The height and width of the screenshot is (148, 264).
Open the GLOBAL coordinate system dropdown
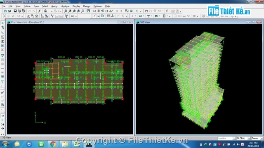243,138
